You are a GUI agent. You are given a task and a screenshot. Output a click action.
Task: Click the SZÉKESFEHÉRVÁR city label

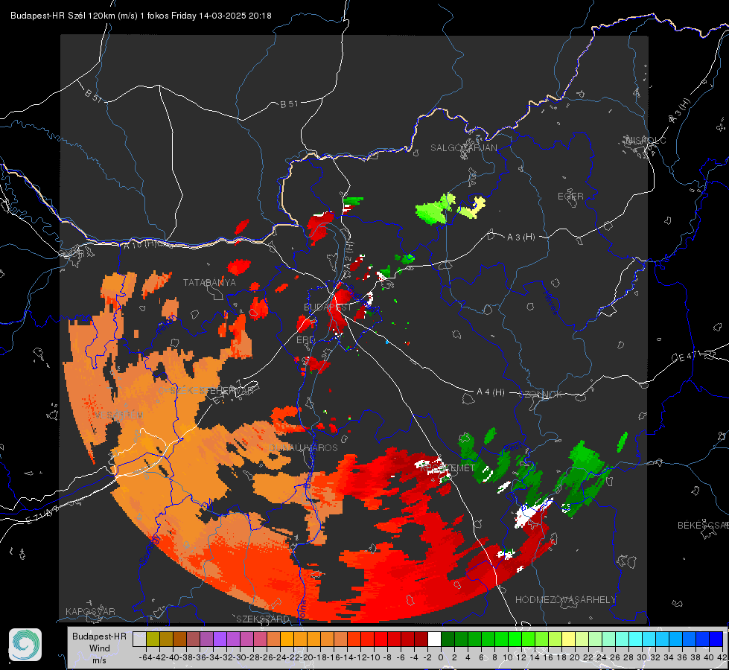pos(211,390)
